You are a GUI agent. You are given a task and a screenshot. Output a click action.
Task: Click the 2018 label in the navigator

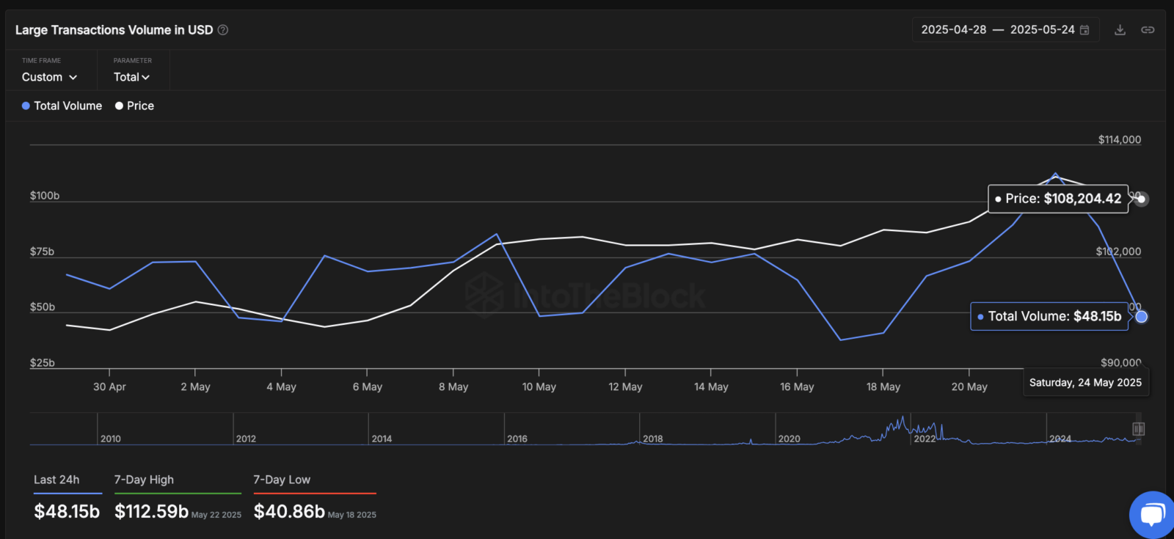(653, 439)
